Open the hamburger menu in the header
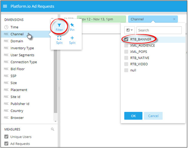 point(5,6)
